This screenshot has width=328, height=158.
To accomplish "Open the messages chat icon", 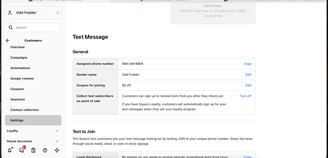I will pyautogui.click(x=21, y=150).
